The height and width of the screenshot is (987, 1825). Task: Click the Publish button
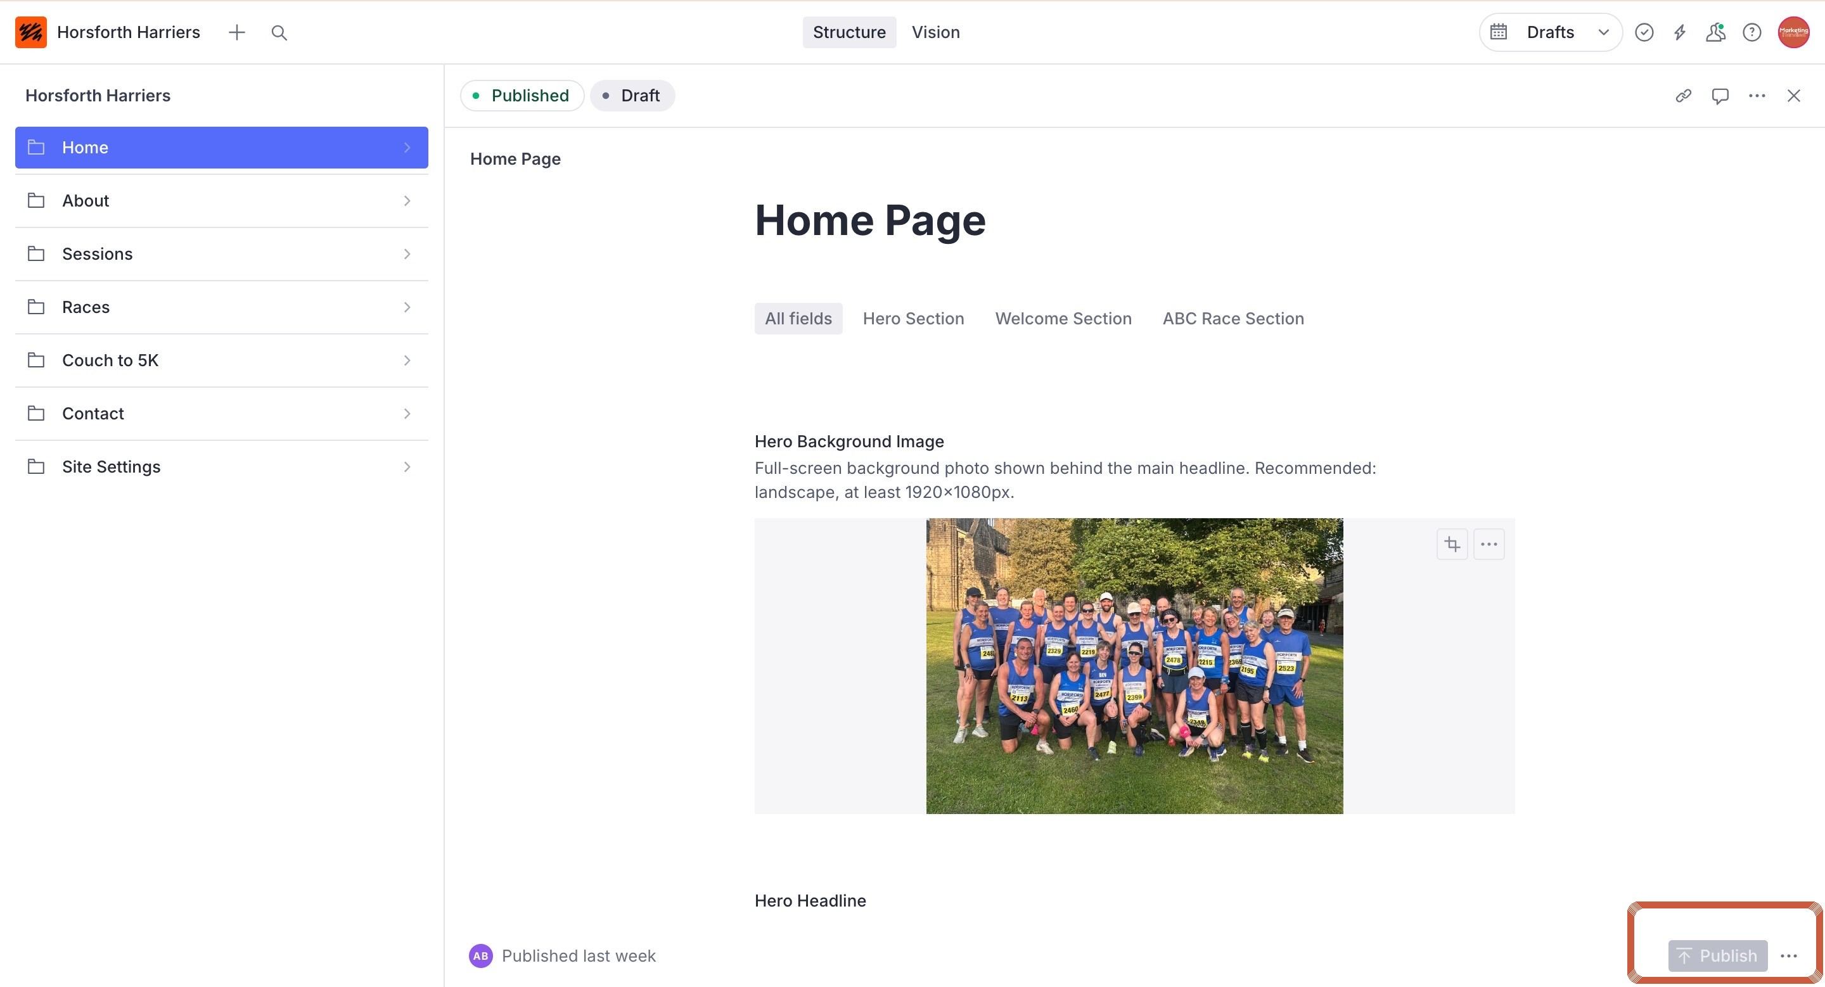coord(1717,956)
